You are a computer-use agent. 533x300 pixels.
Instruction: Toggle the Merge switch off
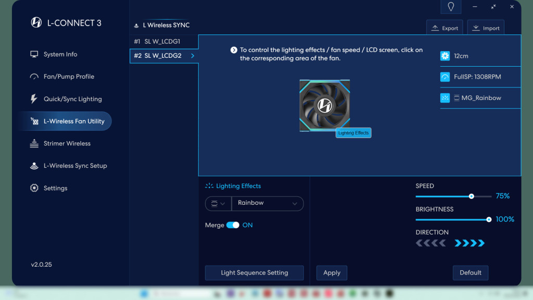(x=233, y=225)
